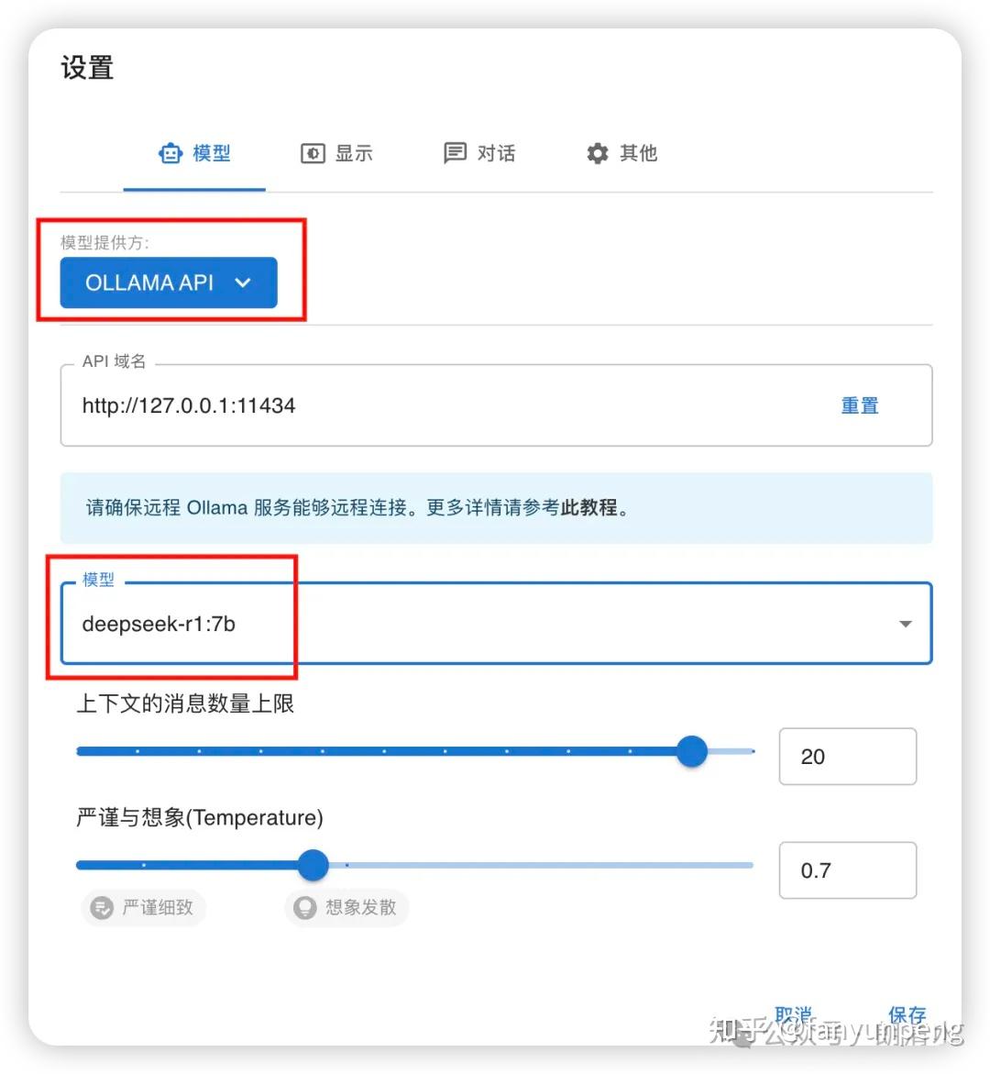Click the API domain input field
Image resolution: width=990 pixels, height=1074 pixels.
tap(367, 405)
